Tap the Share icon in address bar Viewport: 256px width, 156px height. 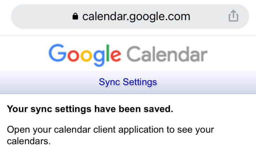(x=233, y=16)
